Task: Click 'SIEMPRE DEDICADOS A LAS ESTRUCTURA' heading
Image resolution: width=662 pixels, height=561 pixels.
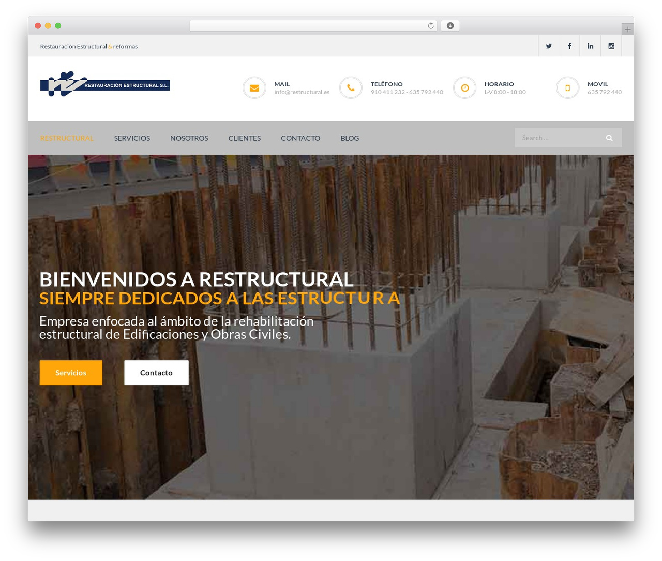Action: (x=220, y=299)
